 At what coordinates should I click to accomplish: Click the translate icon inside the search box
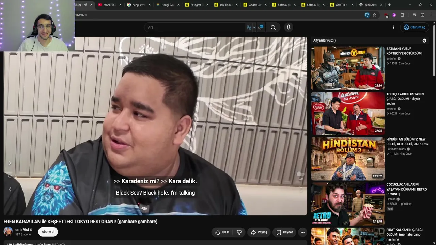(249, 27)
